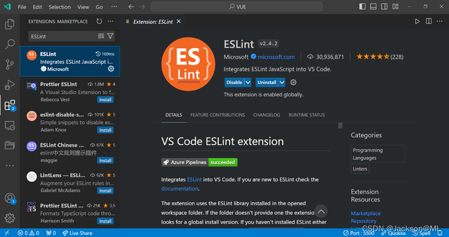Follow the ESLint link in description
Viewport: 449px width, 237px height.
(194, 179)
